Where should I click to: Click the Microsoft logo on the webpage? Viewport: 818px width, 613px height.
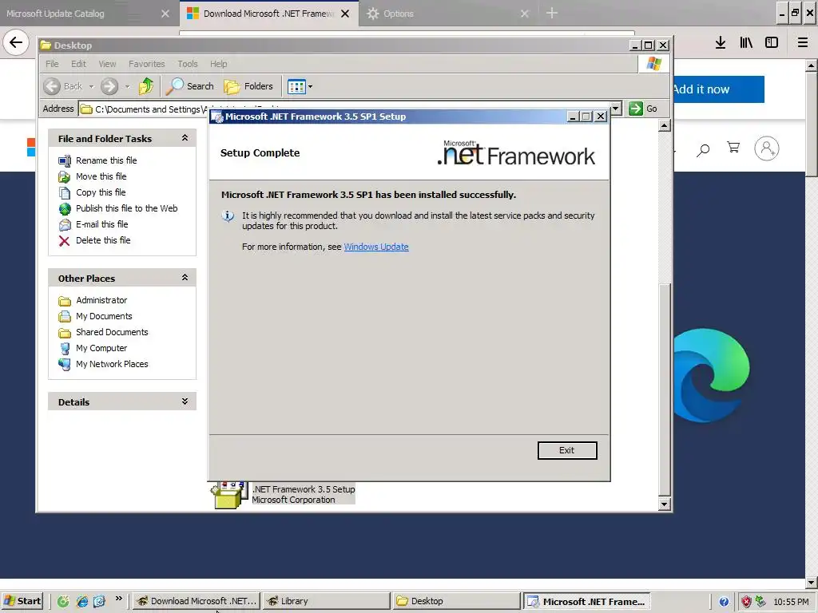click(x=31, y=147)
